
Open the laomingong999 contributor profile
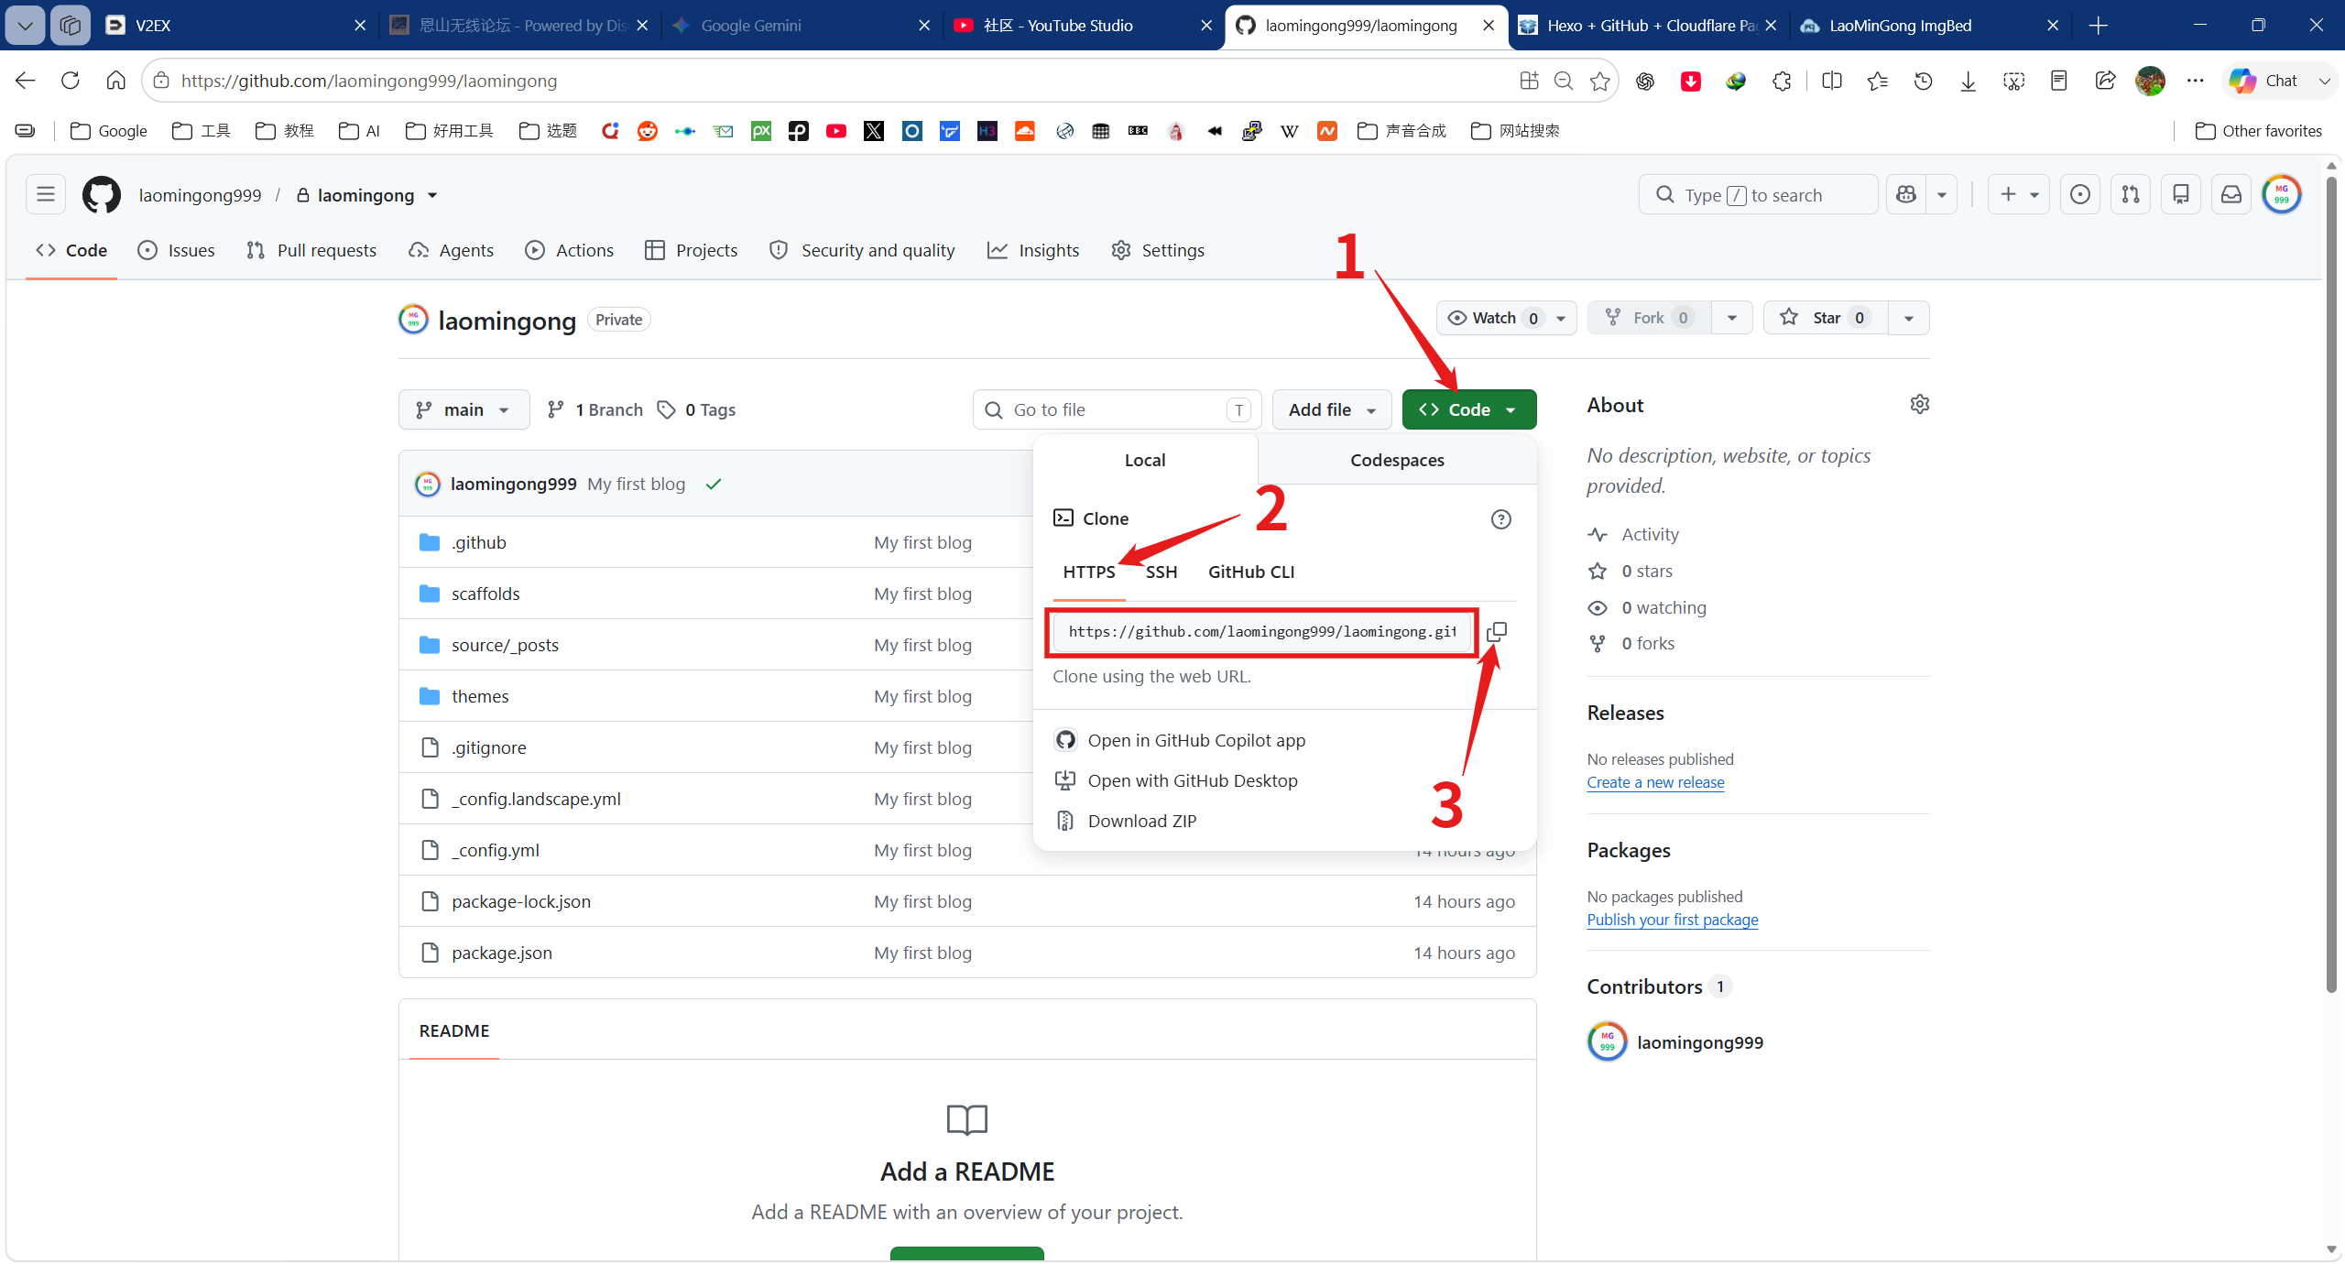1699,1042
